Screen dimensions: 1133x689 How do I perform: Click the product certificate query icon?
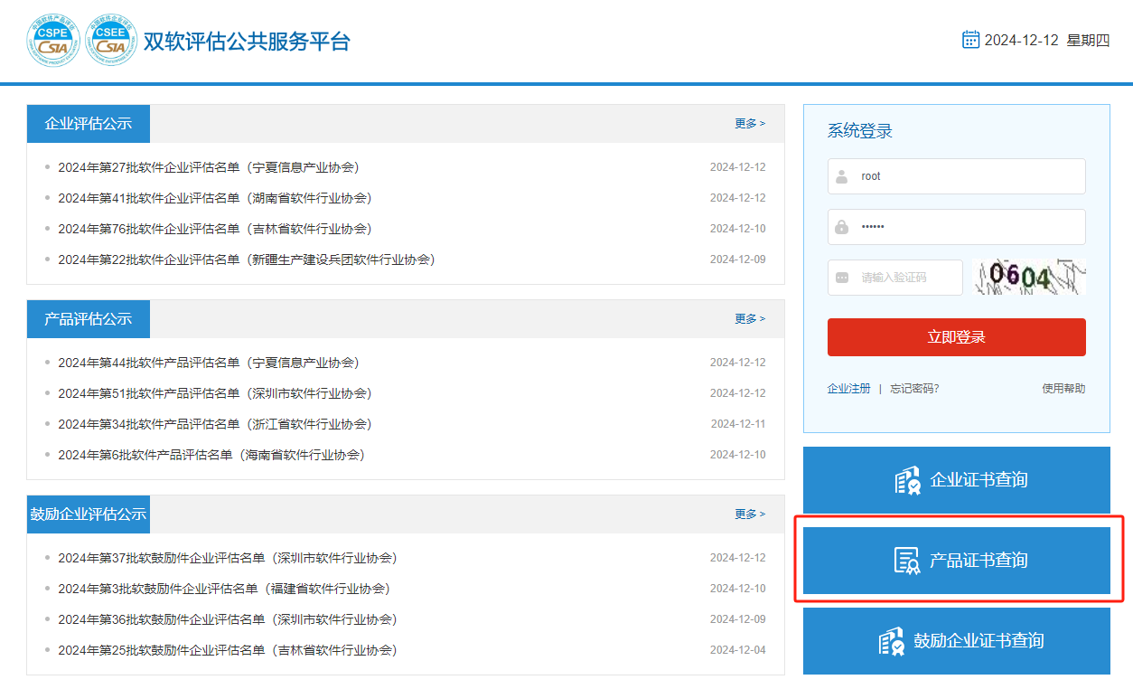click(907, 561)
